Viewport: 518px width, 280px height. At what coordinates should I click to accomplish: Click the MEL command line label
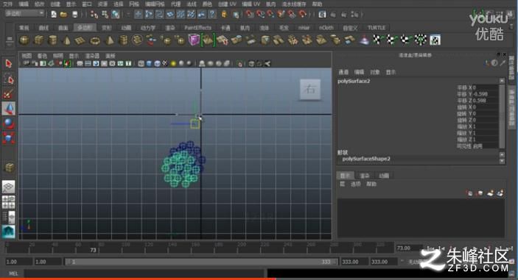coord(13,273)
